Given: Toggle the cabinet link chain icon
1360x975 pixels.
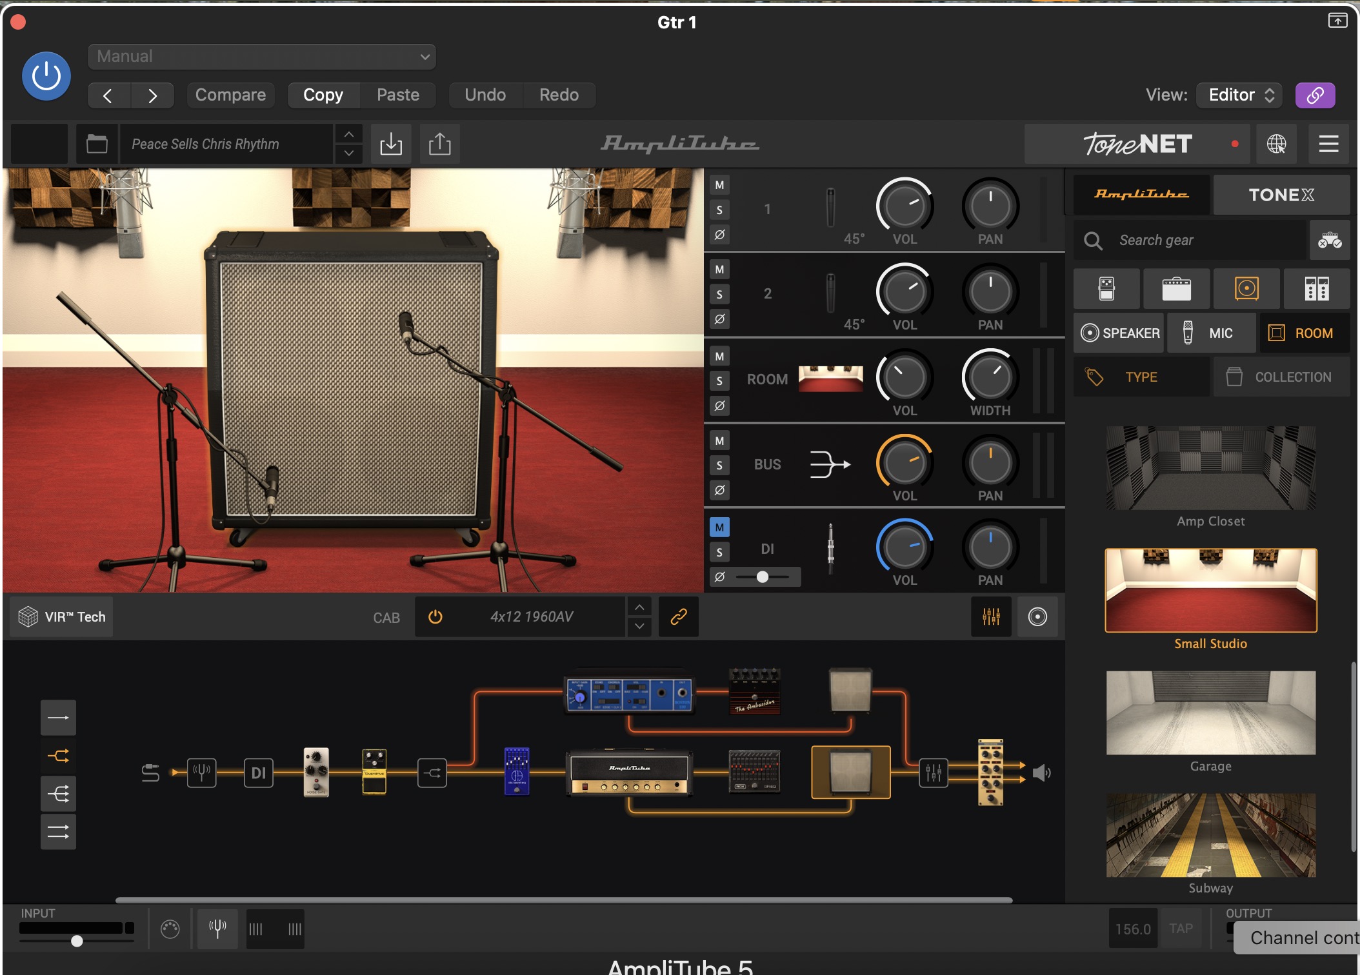Looking at the screenshot, I should [678, 617].
